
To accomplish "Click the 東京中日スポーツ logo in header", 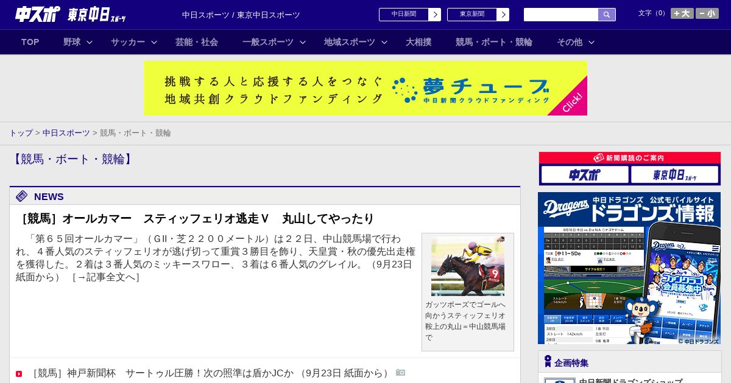I will [x=97, y=15].
